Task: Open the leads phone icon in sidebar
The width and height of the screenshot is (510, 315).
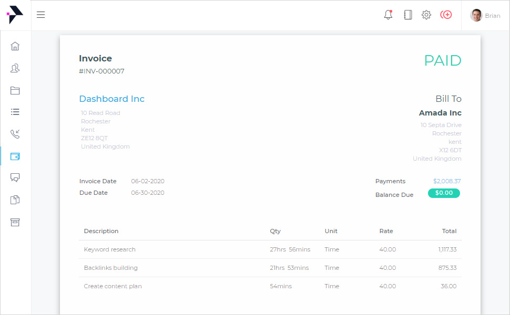Action: [x=15, y=134]
